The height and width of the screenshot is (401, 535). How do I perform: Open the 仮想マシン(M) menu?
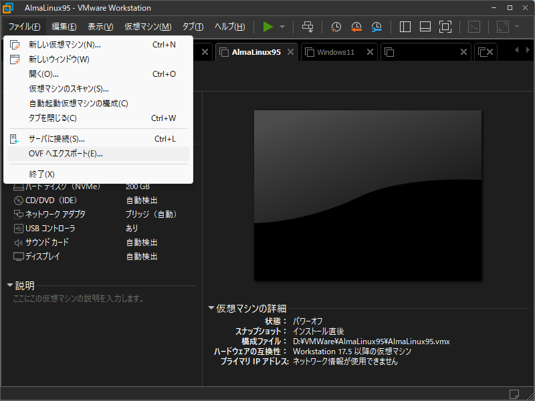[148, 27]
